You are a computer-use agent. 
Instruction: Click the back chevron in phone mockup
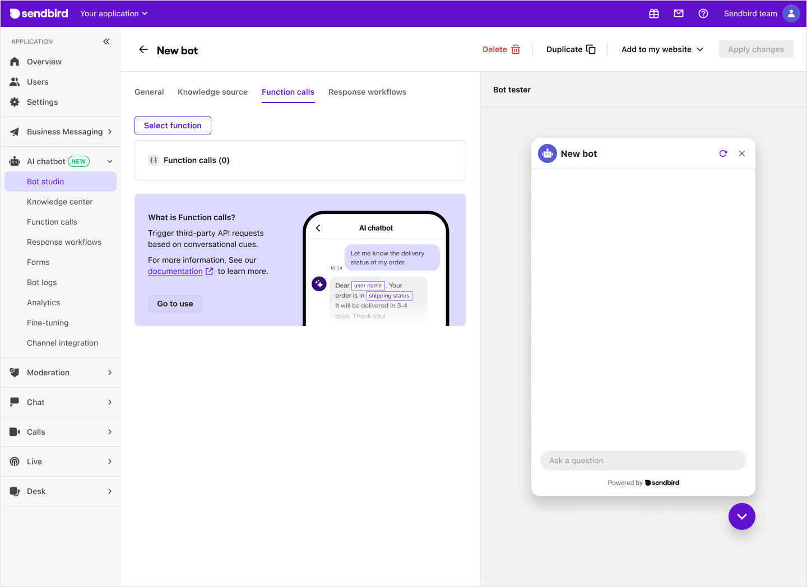(318, 228)
